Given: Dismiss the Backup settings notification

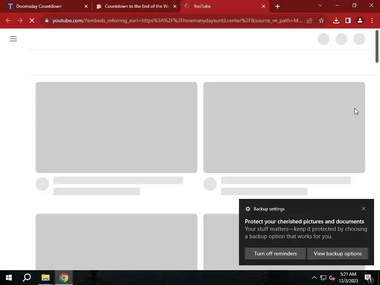Looking at the screenshot, I should (364, 209).
